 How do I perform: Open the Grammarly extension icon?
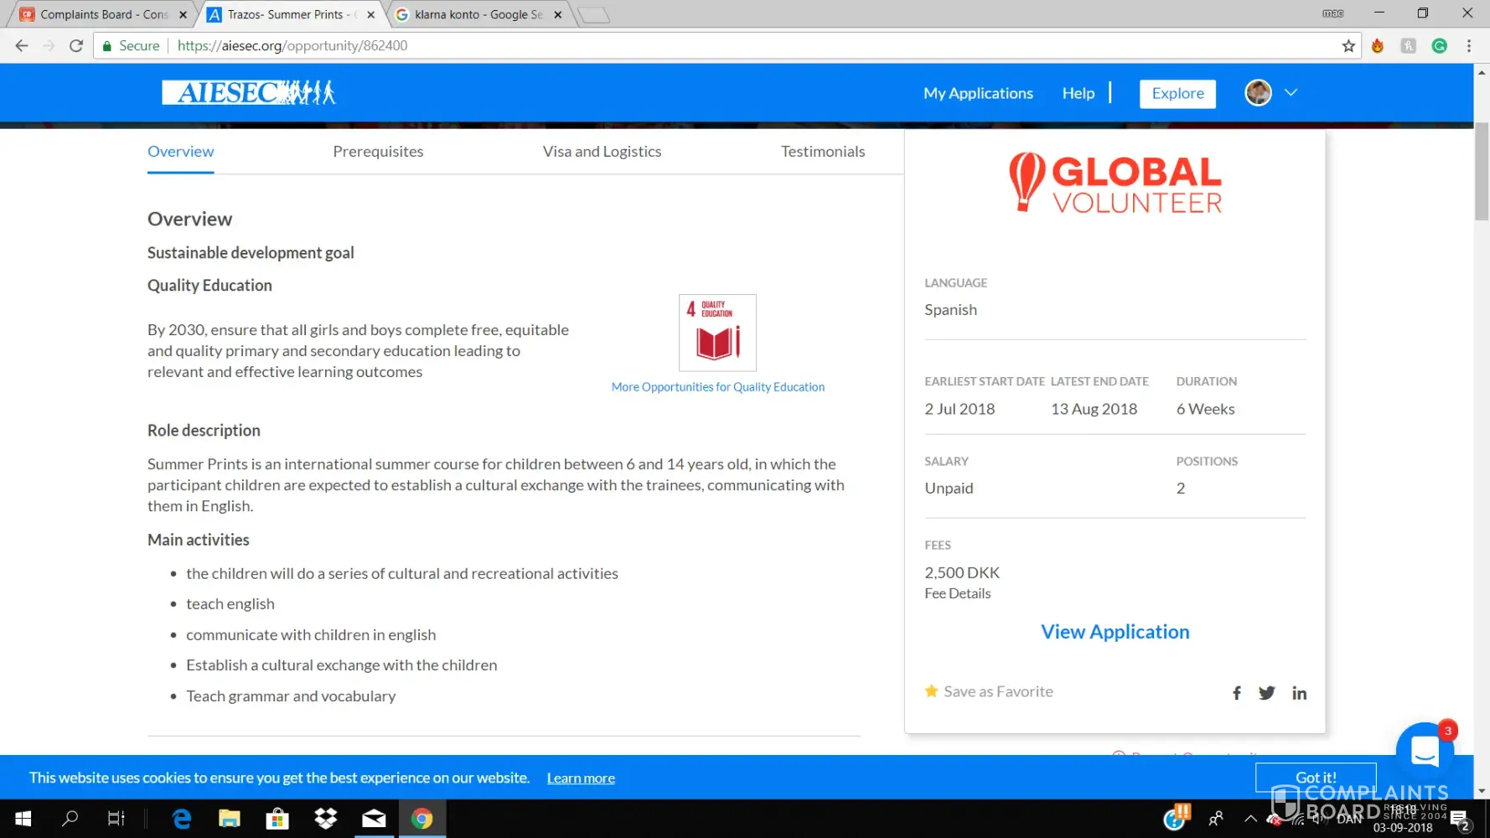click(x=1440, y=46)
